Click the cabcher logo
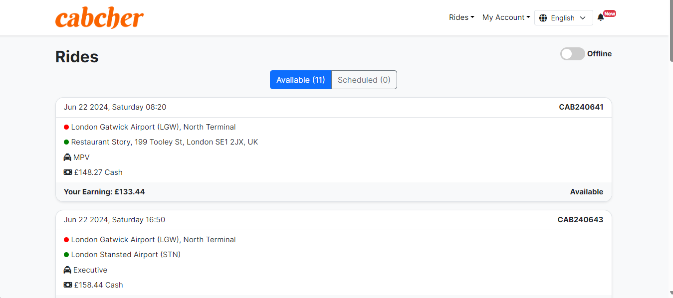The image size is (673, 298). pos(99,18)
